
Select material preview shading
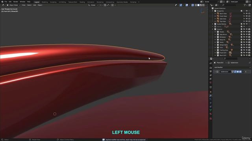[x=201, y=5]
